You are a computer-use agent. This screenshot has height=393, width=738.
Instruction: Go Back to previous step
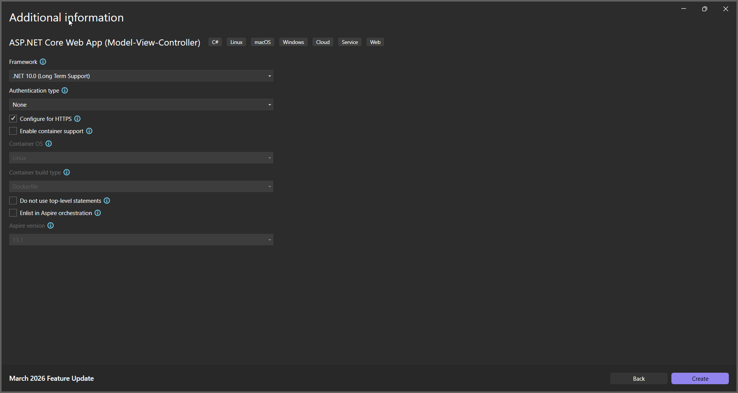(638, 378)
